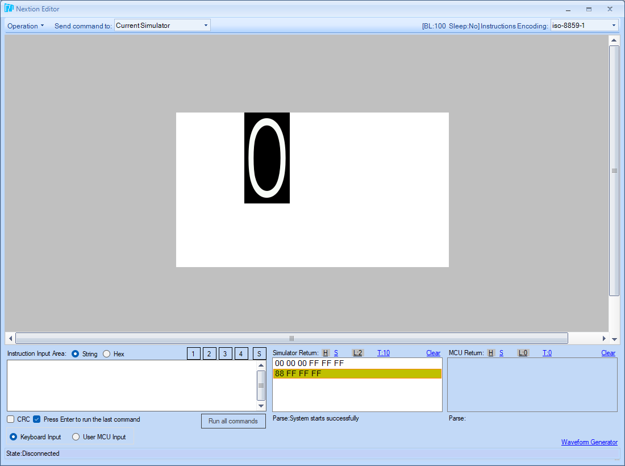Select quick command slot 4 button
This screenshot has height=466, width=625.
[x=241, y=353]
